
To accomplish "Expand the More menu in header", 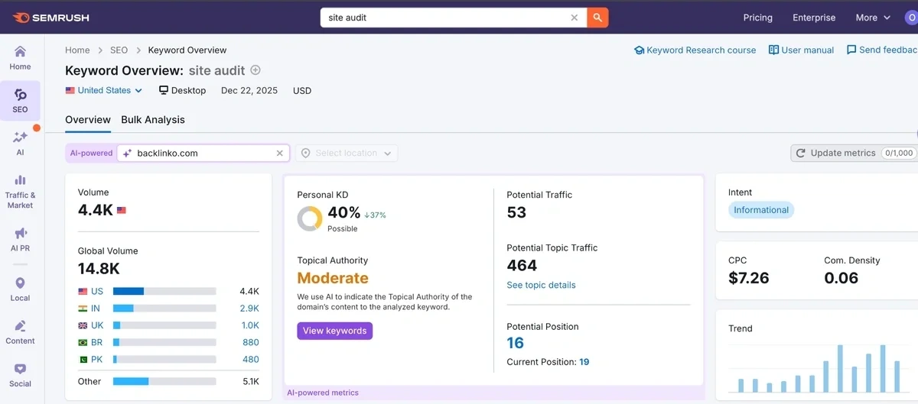I will tap(873, 18).
